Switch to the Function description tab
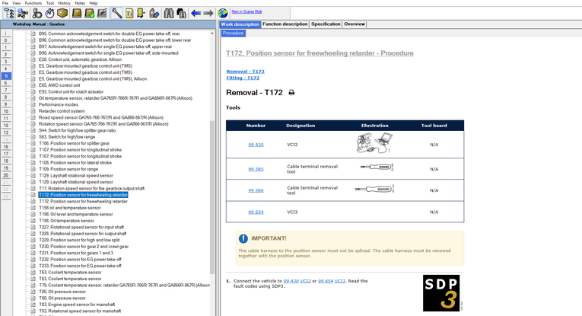Viewport: 582px width, 316px height. 285,24
